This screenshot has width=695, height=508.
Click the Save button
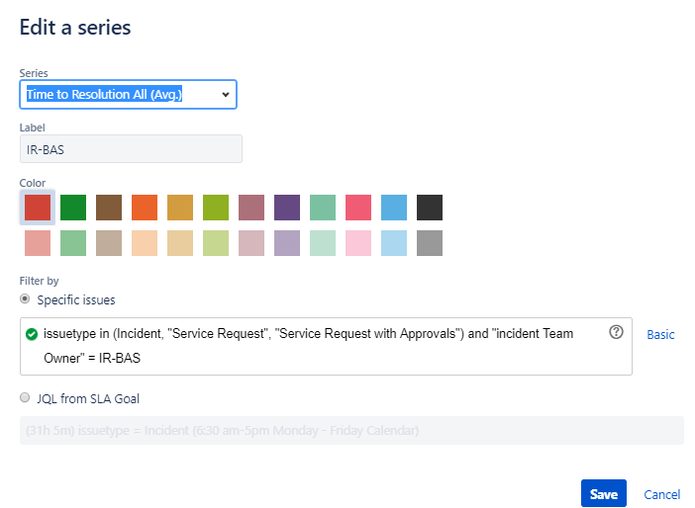603,494
